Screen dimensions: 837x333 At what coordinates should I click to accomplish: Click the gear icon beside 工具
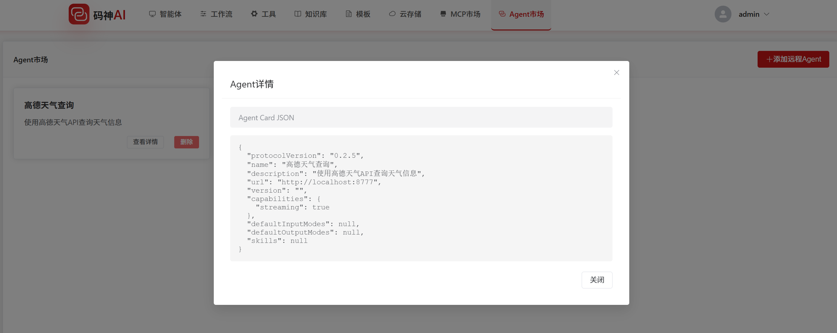[x=254, y=14]
